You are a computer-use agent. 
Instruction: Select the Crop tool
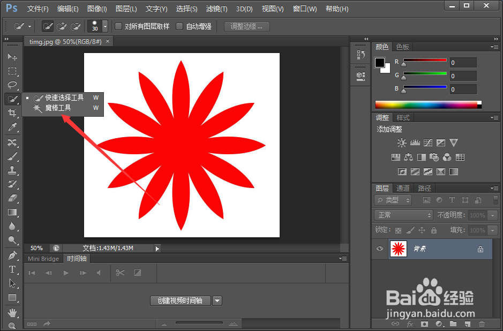click(12, 112)
